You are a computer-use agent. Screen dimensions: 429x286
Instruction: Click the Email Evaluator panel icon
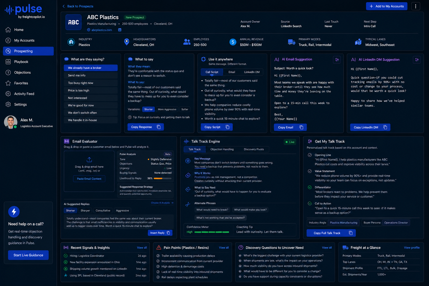coord(66,141)
